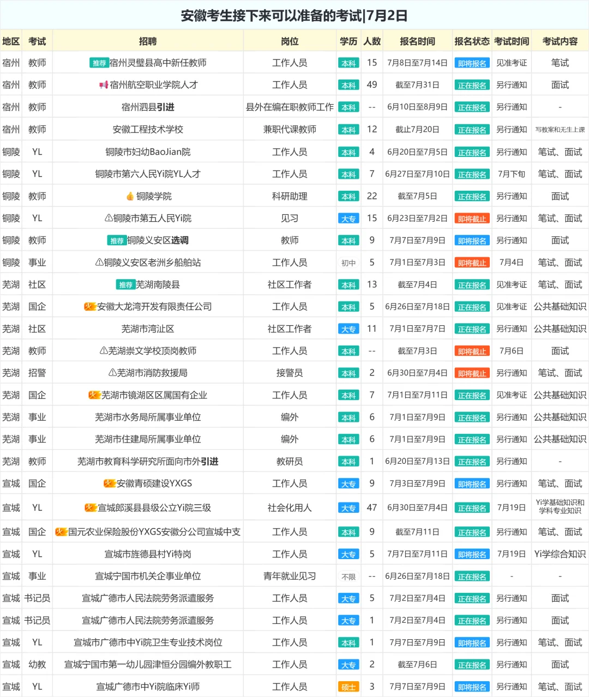Click the 教研员 position cell
Screen dimensions: 589x697
(x=290, y=462)
